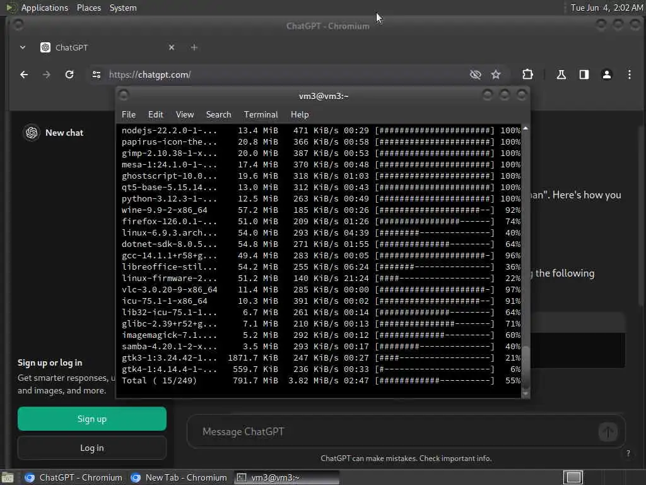Bookmark this tab with star icon
The width and height of the screenshot is (646, 485).
(x=496, y=75)
